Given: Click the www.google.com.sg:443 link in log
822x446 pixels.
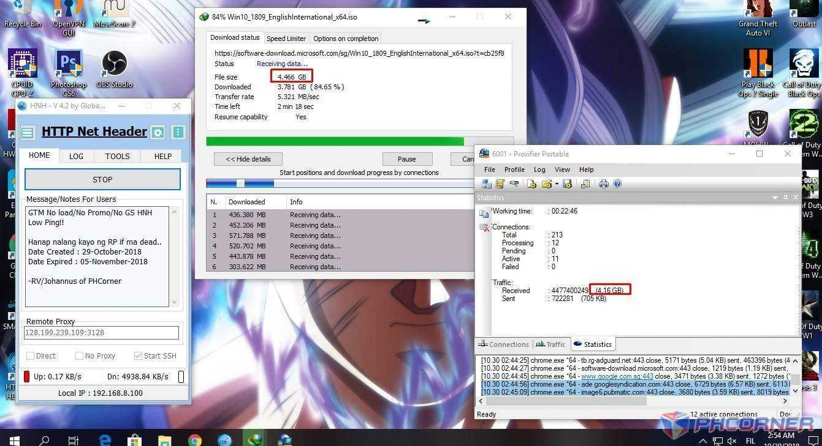Looking at the screenshot, I should (x=617, y=376).
